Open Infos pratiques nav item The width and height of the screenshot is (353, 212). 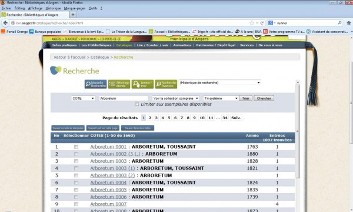[x=64, y=45]
